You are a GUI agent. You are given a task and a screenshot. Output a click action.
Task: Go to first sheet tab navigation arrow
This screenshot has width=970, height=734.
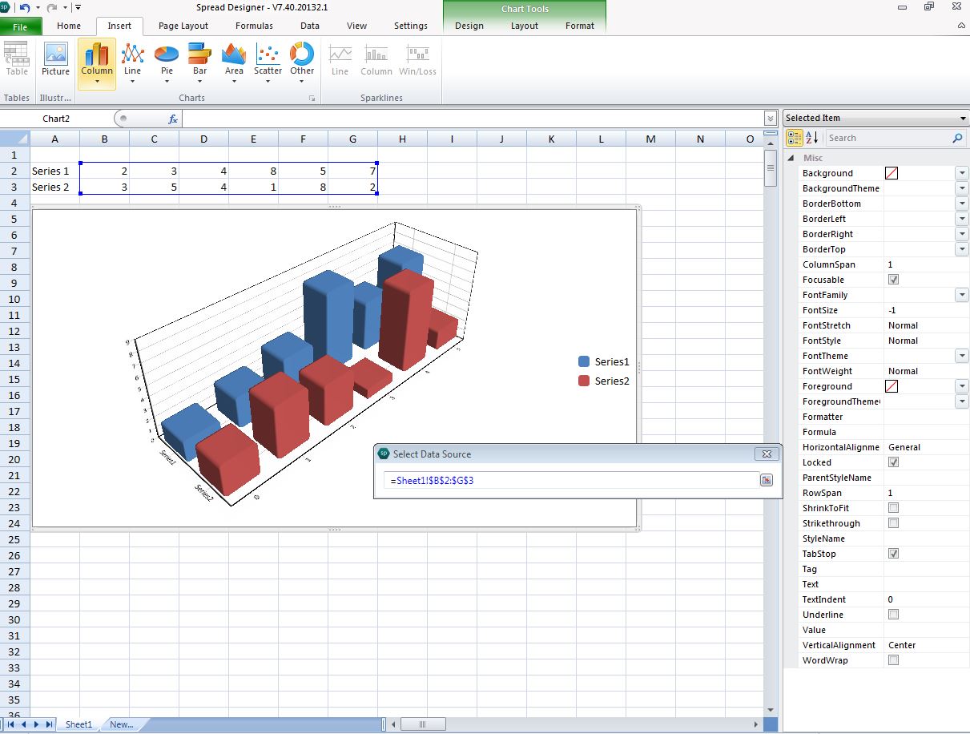coord(10,724)
